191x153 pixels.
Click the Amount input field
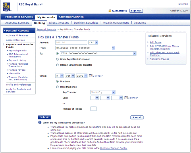point(71,42)
